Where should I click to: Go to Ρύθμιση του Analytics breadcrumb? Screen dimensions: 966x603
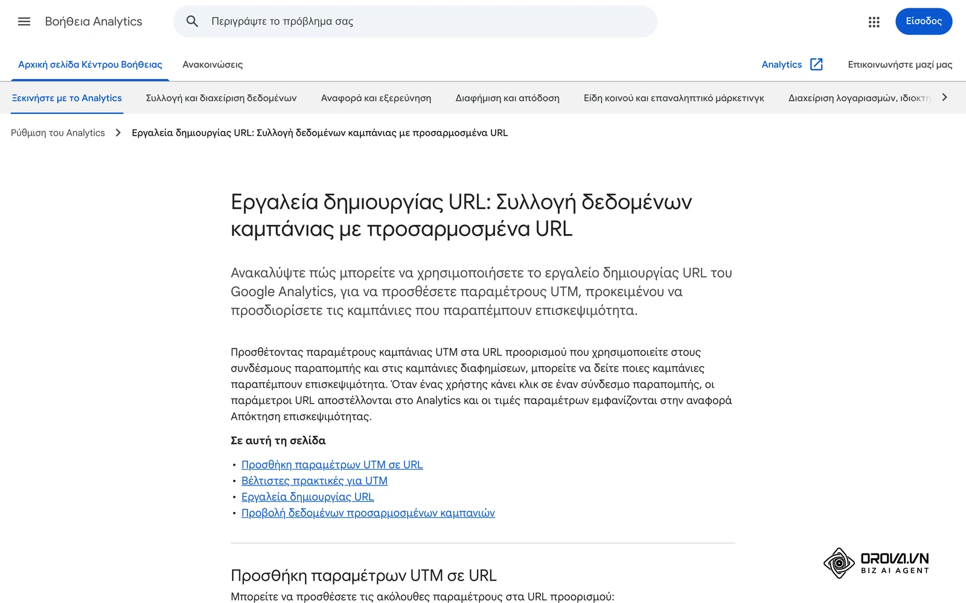(x=58, y=133)
